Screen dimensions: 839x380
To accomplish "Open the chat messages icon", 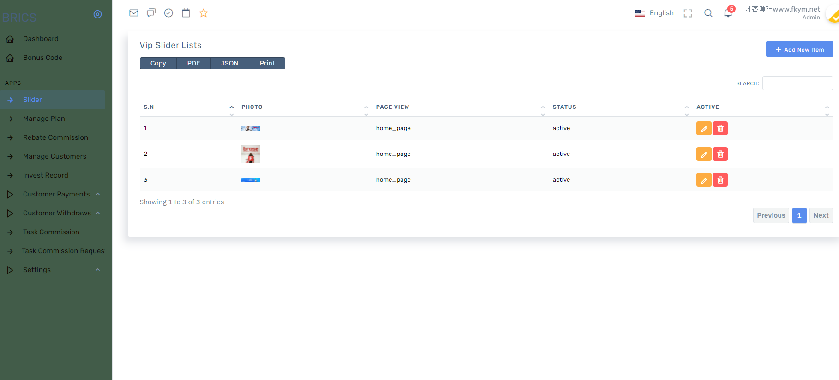I will (151, 13).
